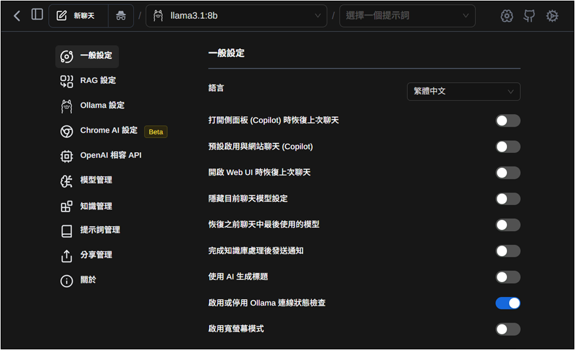Viewport: 575px width, 350px height.
Task: Open 一般設定 settings tab
Action: coord(88,56)
